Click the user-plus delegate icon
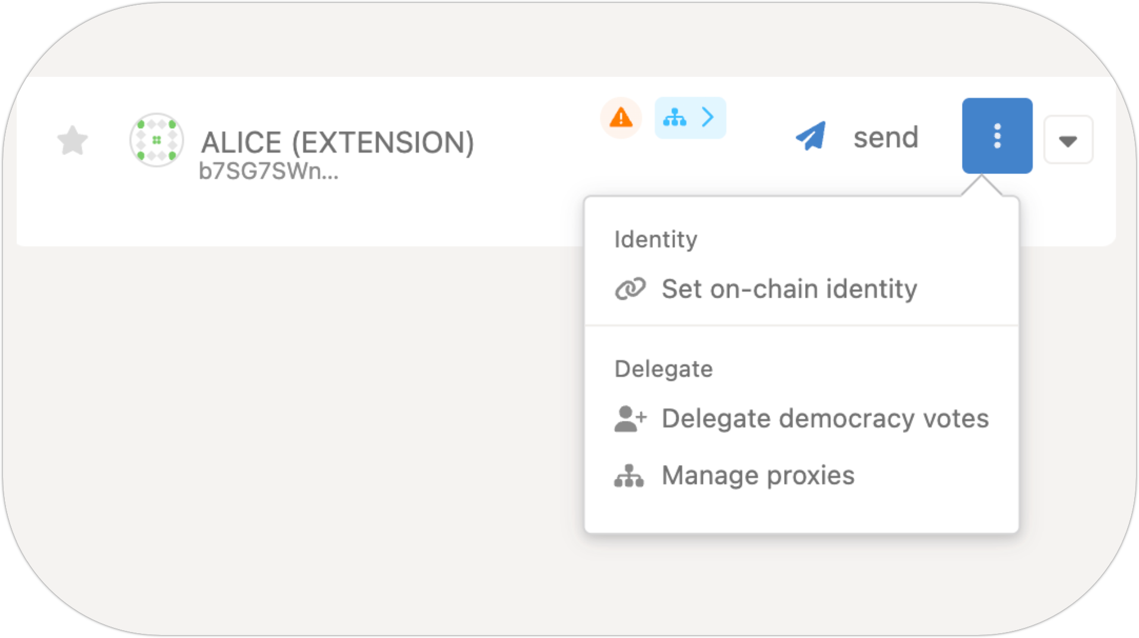The height and width of the screenshot is (638, 1139). [630, 419]
